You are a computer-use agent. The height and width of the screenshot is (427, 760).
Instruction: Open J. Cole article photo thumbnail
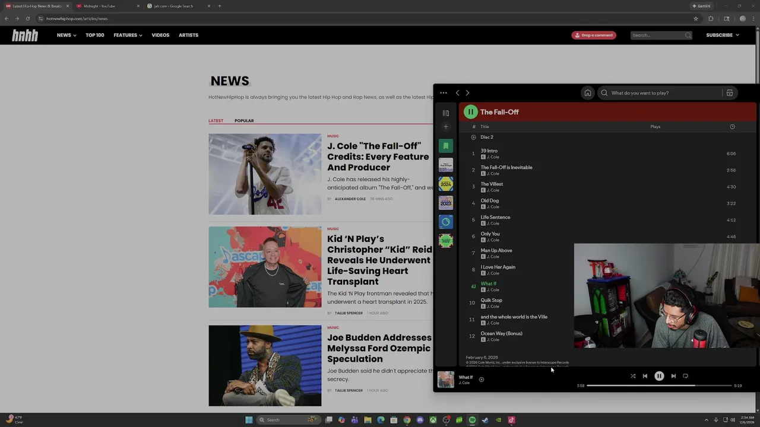tap(265, 174)
